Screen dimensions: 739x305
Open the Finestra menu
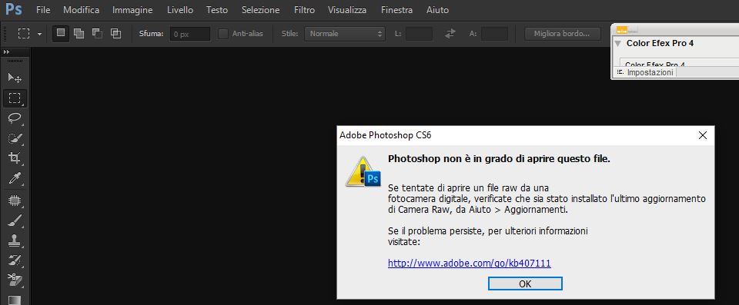pos(397,9)
